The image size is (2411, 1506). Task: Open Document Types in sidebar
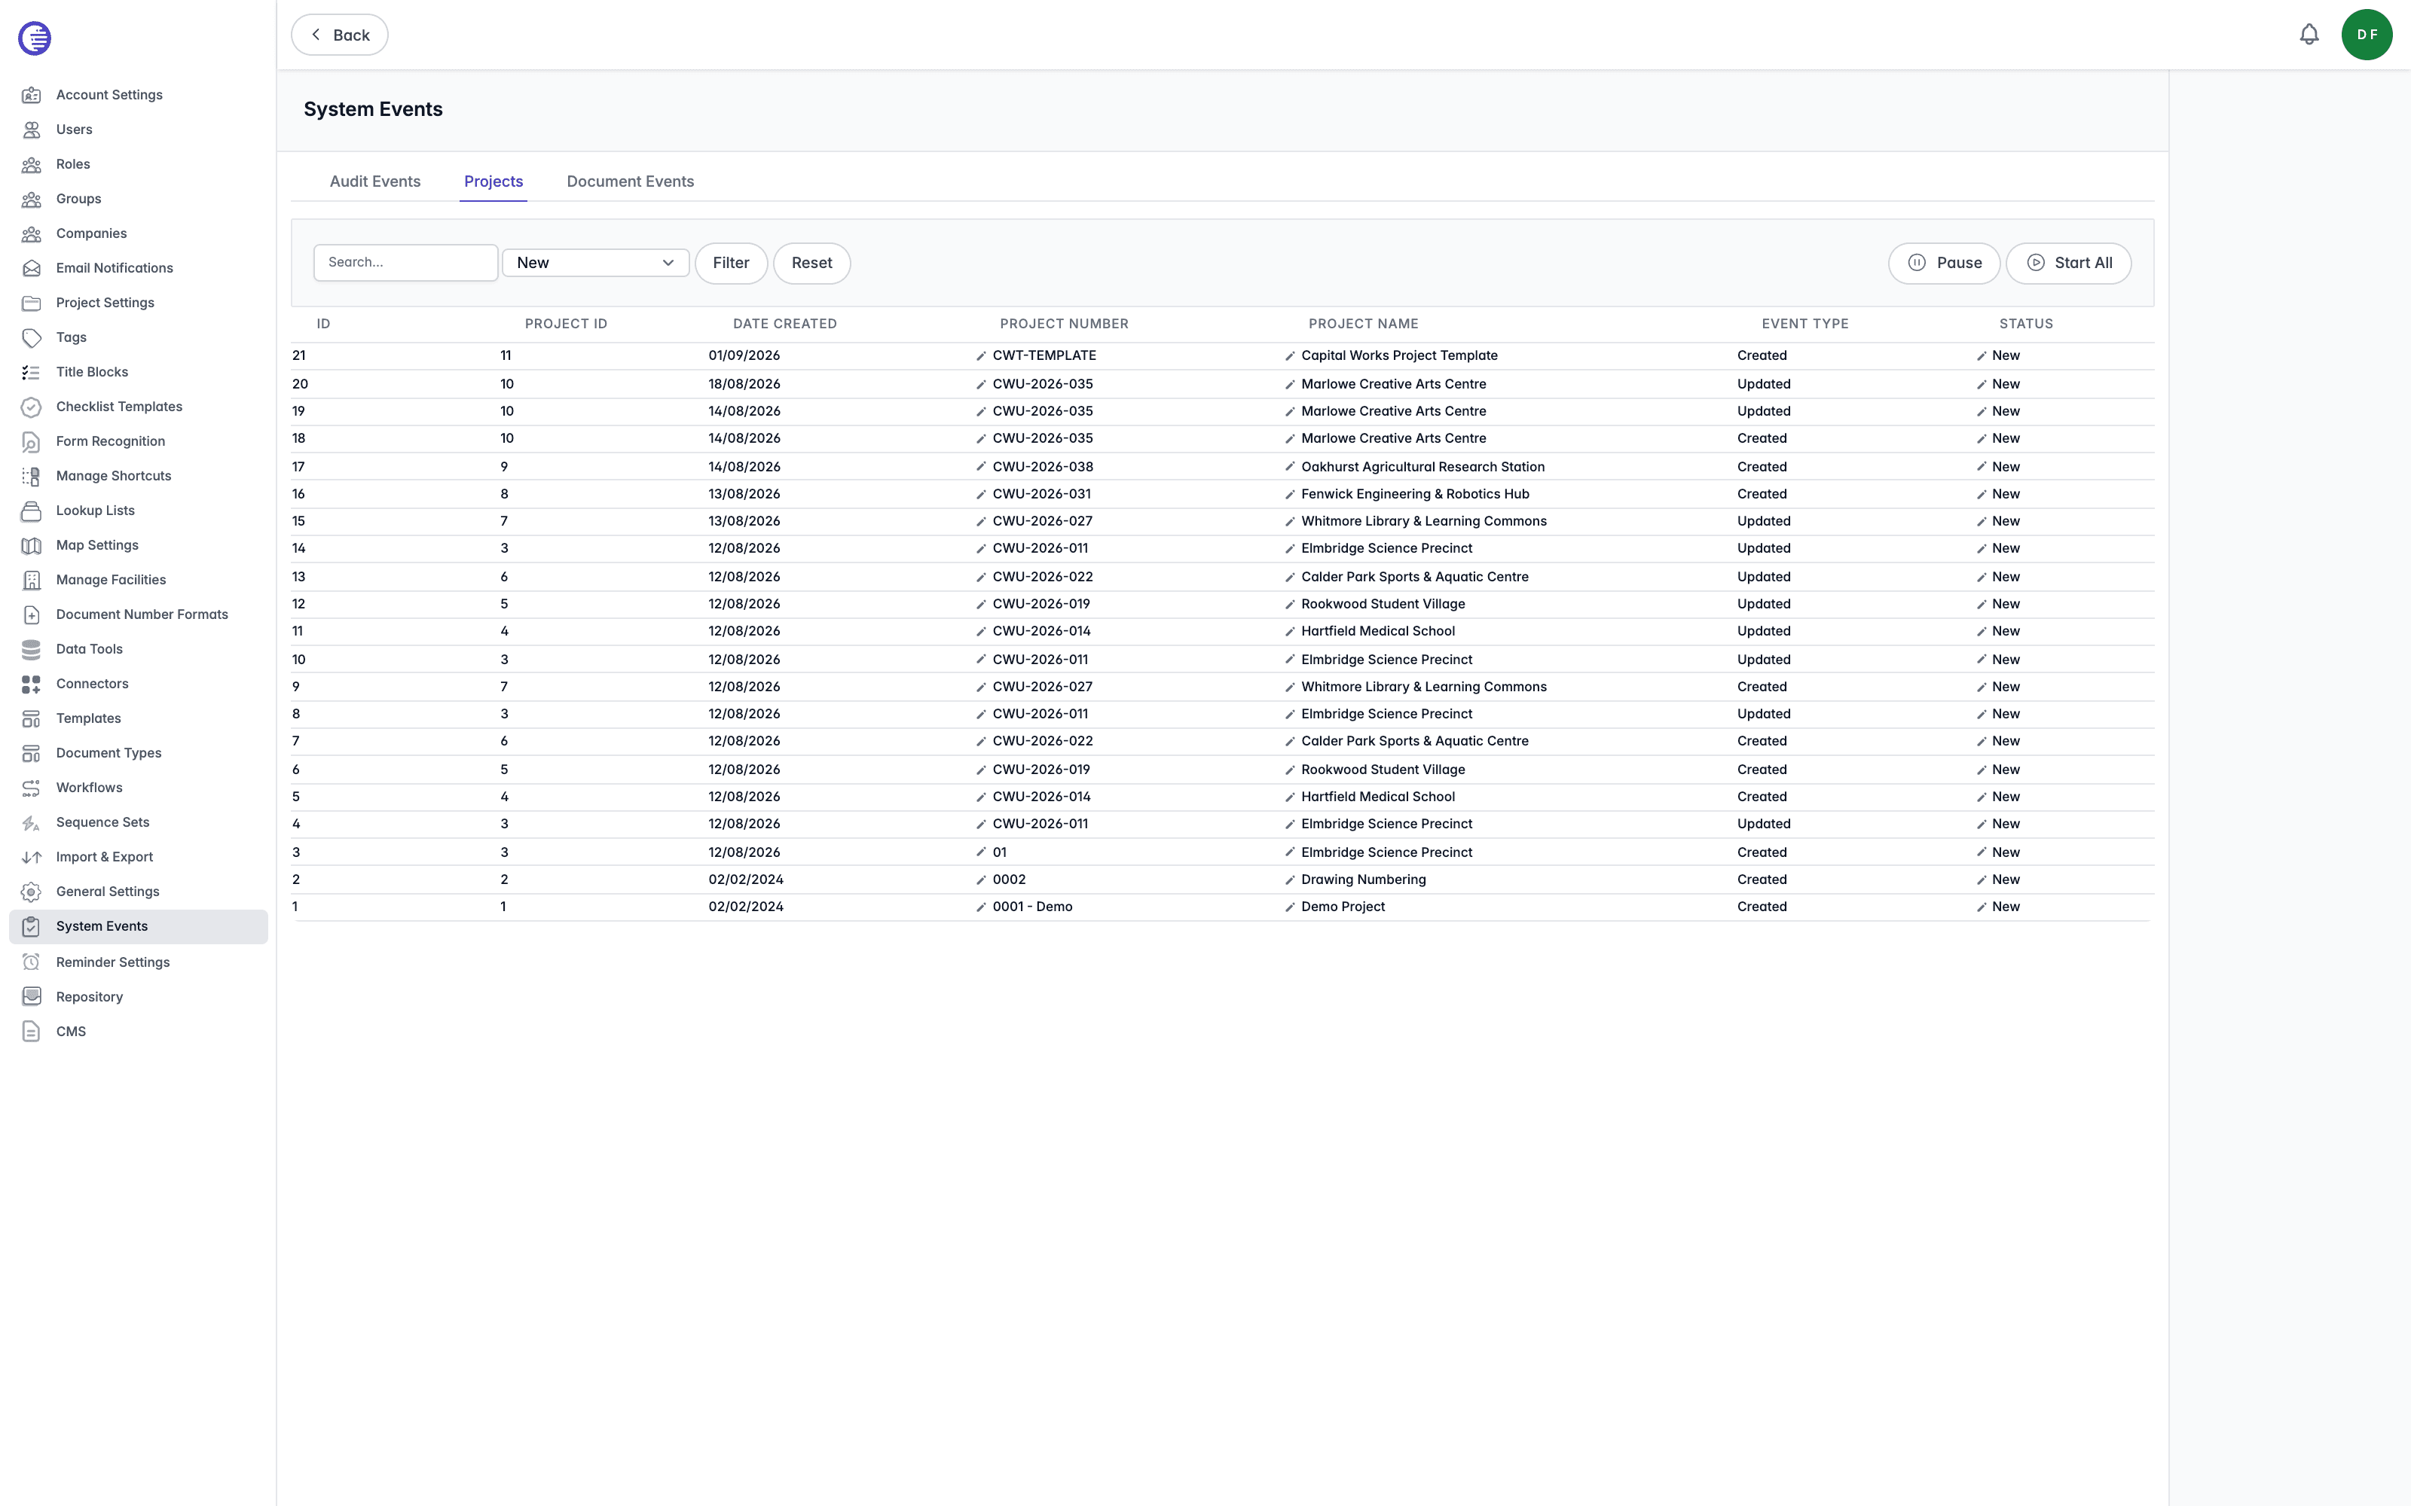139,753
